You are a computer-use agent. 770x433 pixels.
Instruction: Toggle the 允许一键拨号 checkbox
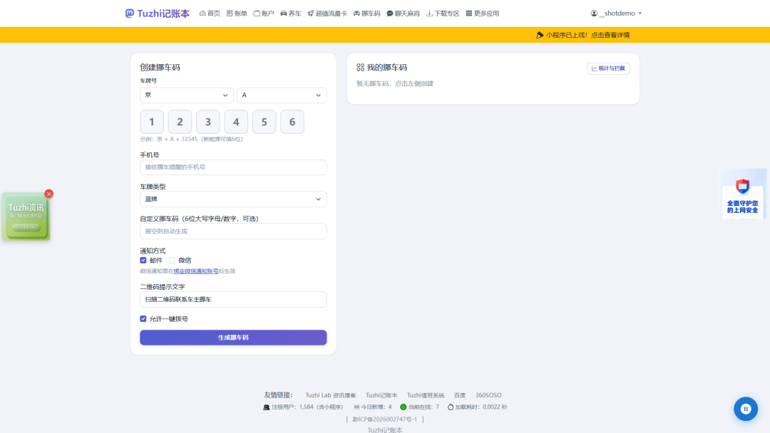click(x=143, y=319)
